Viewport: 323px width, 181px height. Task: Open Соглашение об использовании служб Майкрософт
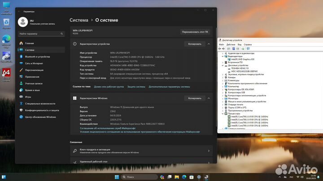tap(108, 128)
